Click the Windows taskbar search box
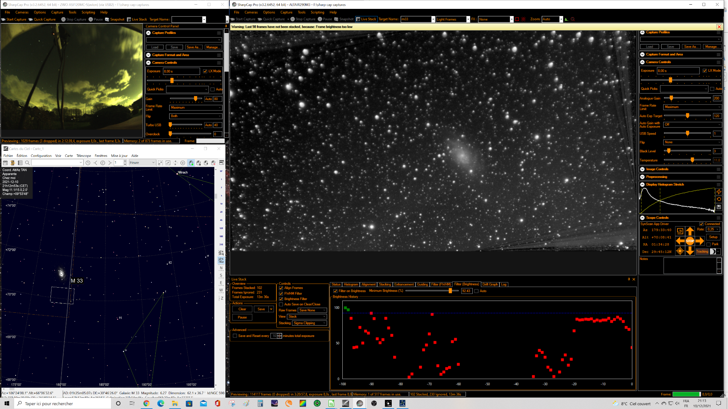This screenshot has height=409, width=728. (x=63, y=403)
